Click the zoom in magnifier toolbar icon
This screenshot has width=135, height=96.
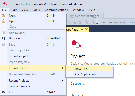point(87,22)
